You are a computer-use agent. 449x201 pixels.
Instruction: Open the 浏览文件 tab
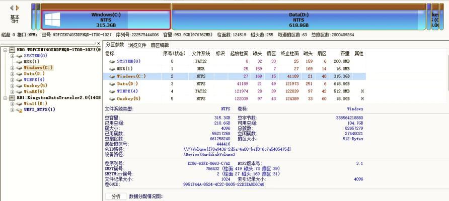[x=137, y=45]
